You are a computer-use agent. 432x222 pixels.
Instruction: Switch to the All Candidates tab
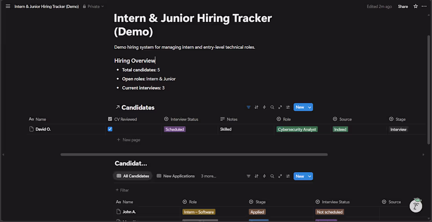(x=133, y=176)
